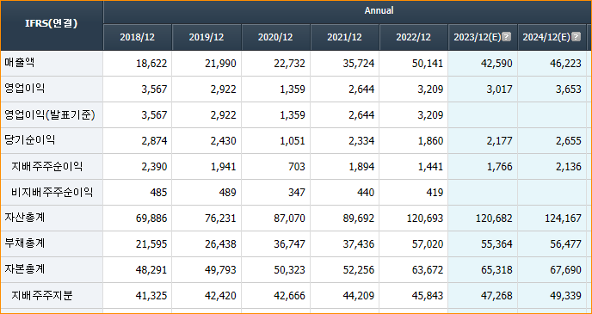This screenshot has height=314, width=592.
Task: Select total assets value 69,886
Action: (151, 219)
